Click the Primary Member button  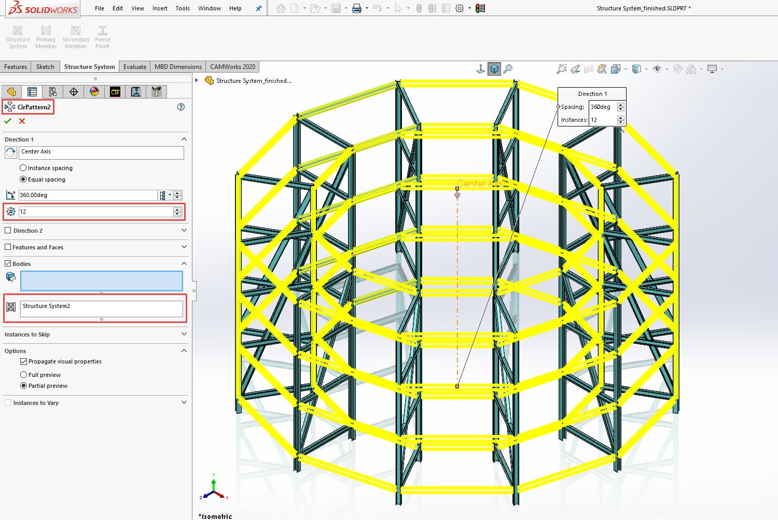pos(46,37)
